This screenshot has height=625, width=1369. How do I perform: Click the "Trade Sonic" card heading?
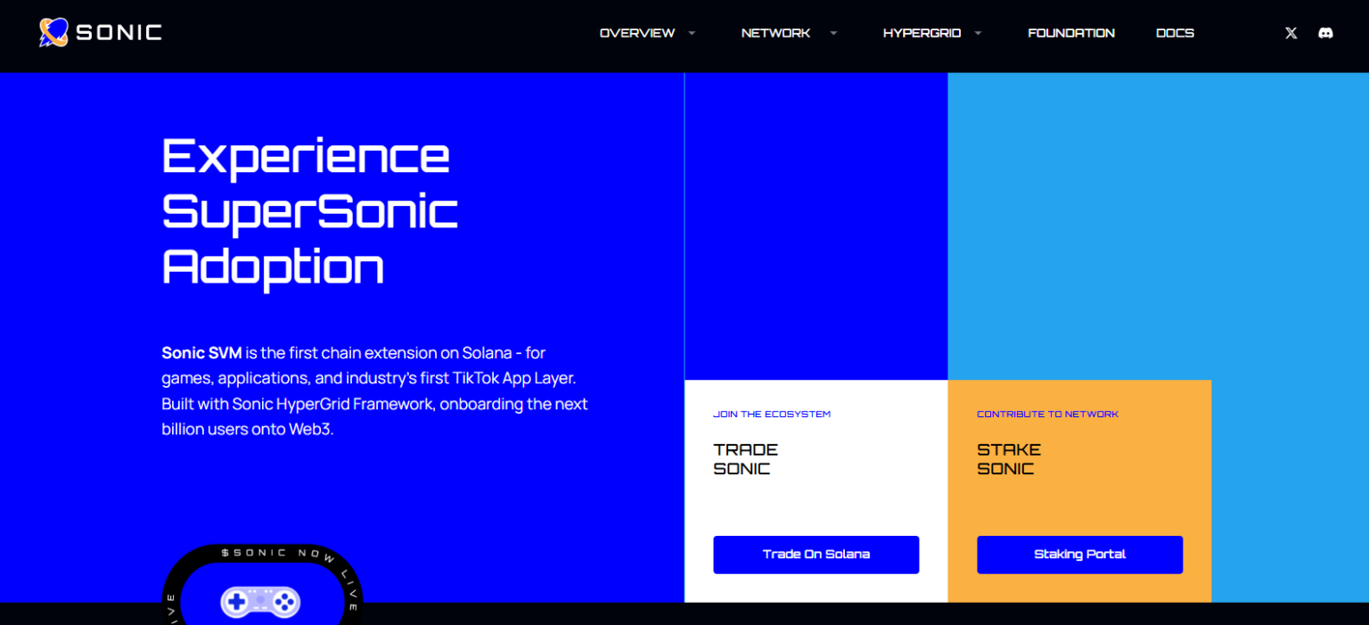pos(746,459)
